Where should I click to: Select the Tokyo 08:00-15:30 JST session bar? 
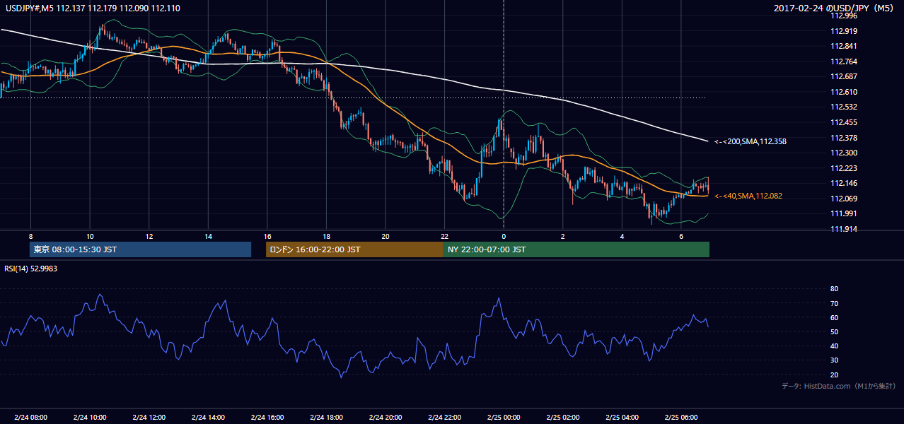pos(141,249)
